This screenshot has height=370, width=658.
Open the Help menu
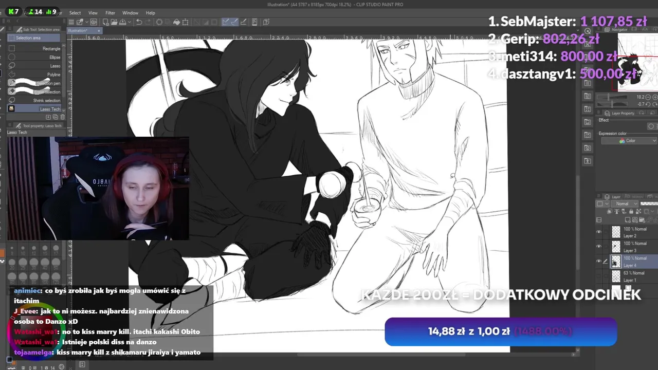[x=151, y=13]
